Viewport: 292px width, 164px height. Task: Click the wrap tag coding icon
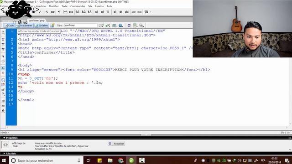[x=3, y=90]
